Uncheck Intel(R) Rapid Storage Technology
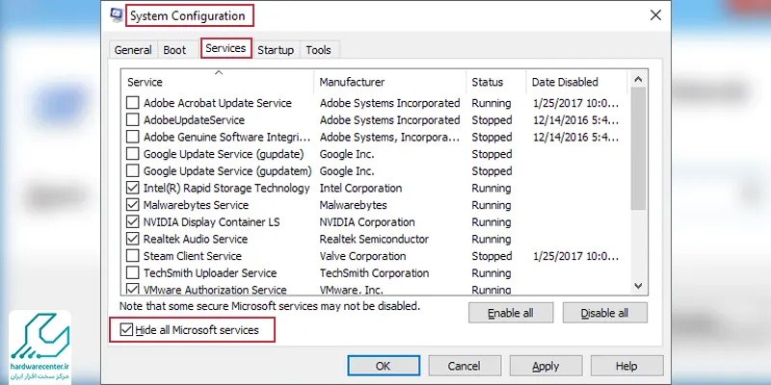The image size is (771, 385). 133,188
